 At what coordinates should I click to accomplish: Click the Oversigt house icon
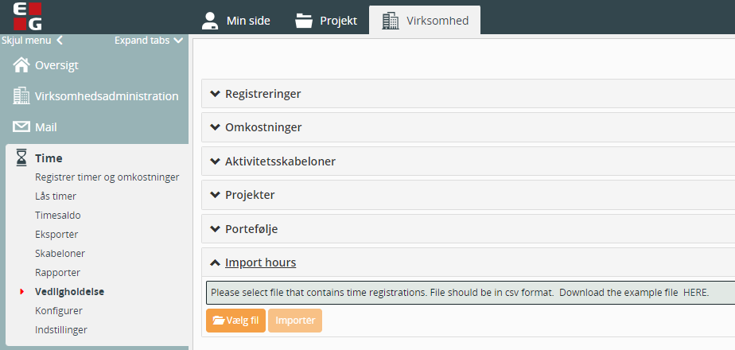click(21, 65)
